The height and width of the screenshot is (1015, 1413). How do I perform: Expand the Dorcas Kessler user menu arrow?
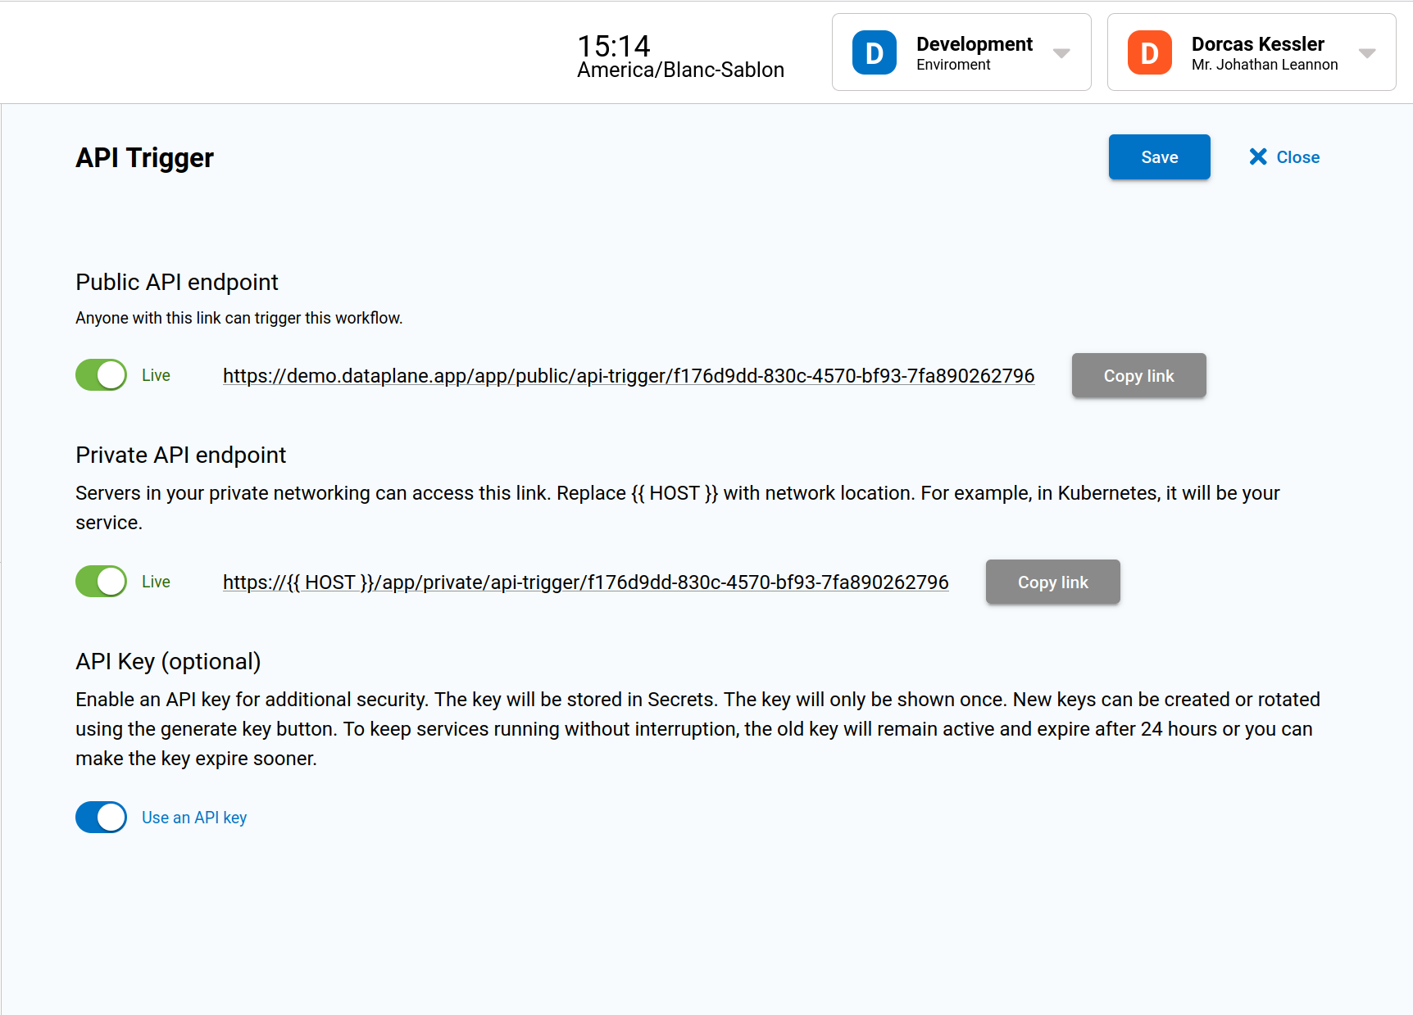1367,53
